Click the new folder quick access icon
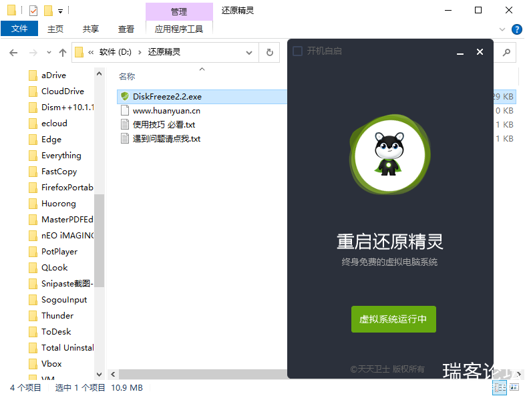The width and height of the screenshot is (525, 396). [x=49, y=11]
